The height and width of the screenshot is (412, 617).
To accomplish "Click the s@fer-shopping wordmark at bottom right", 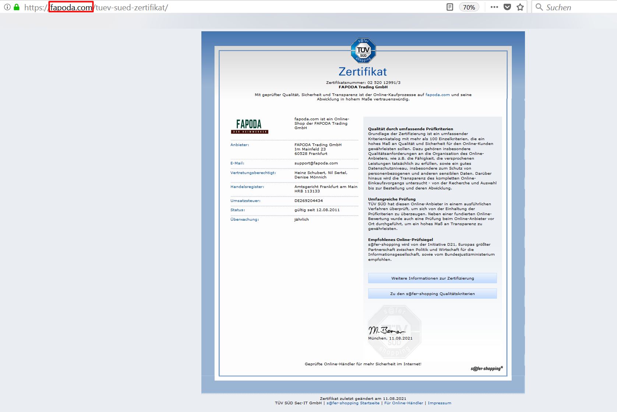I will (487, 369).
